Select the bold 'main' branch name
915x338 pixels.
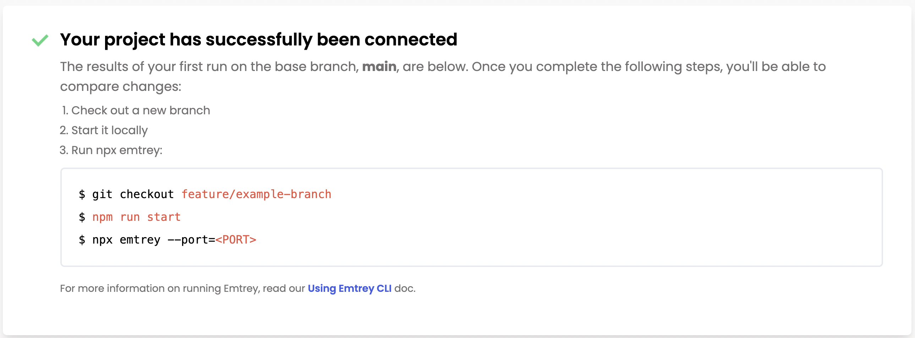379,66
